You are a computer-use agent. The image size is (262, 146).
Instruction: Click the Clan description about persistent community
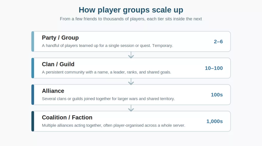click(106, 72)
